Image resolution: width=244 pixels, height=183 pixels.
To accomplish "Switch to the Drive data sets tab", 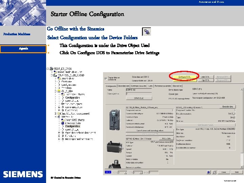I will 123,86.
